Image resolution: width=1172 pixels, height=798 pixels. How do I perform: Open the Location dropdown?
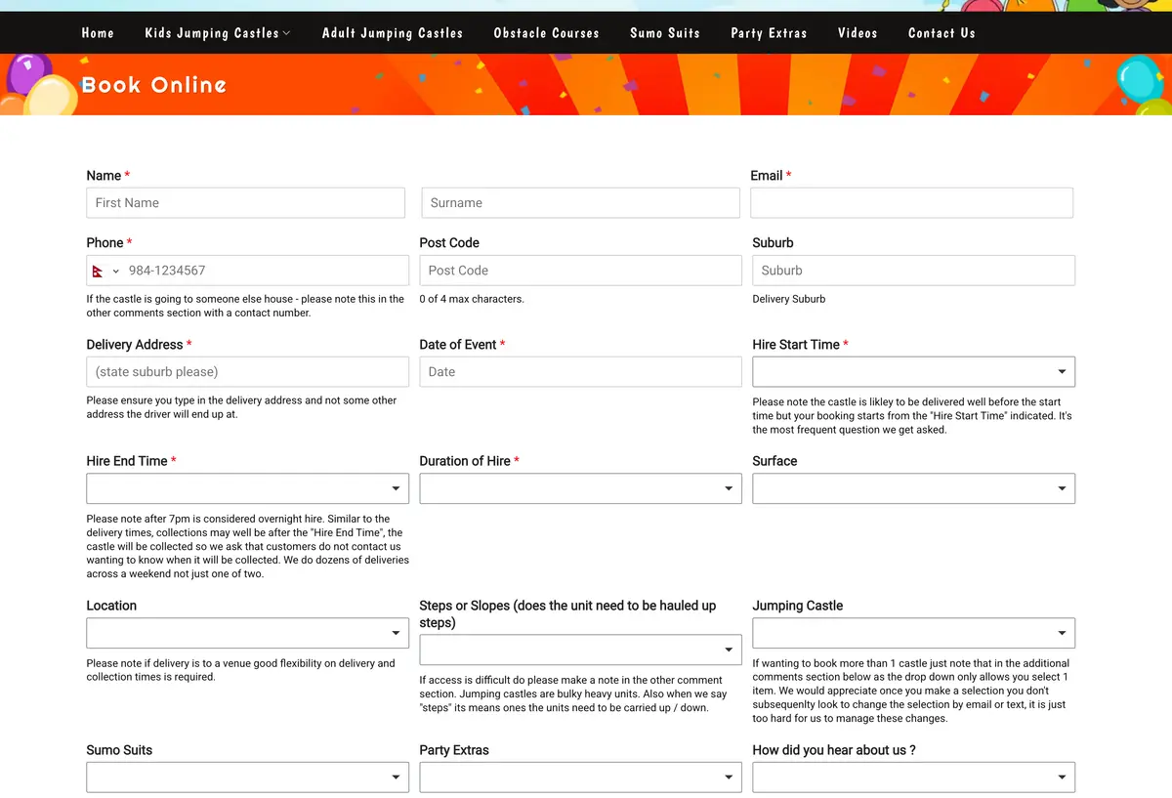(248, 633)
